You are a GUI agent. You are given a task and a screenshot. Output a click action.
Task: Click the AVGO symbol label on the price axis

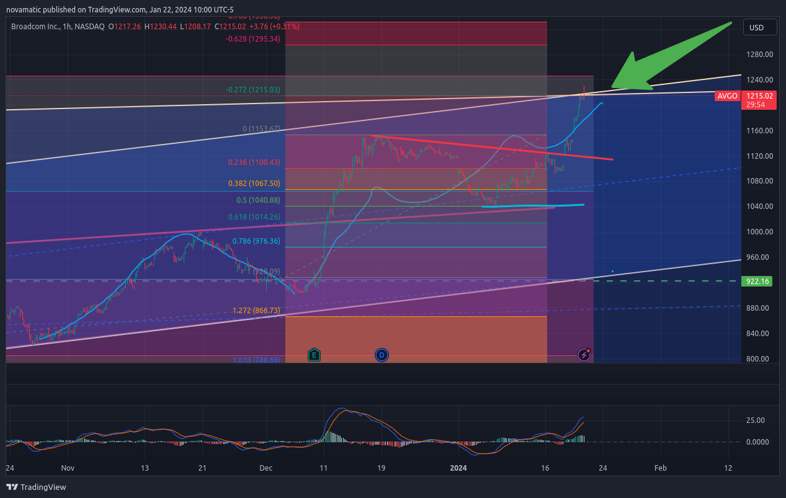727,96
